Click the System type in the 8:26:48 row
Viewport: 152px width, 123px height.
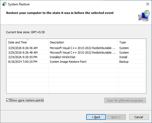(x=124, y=53)
